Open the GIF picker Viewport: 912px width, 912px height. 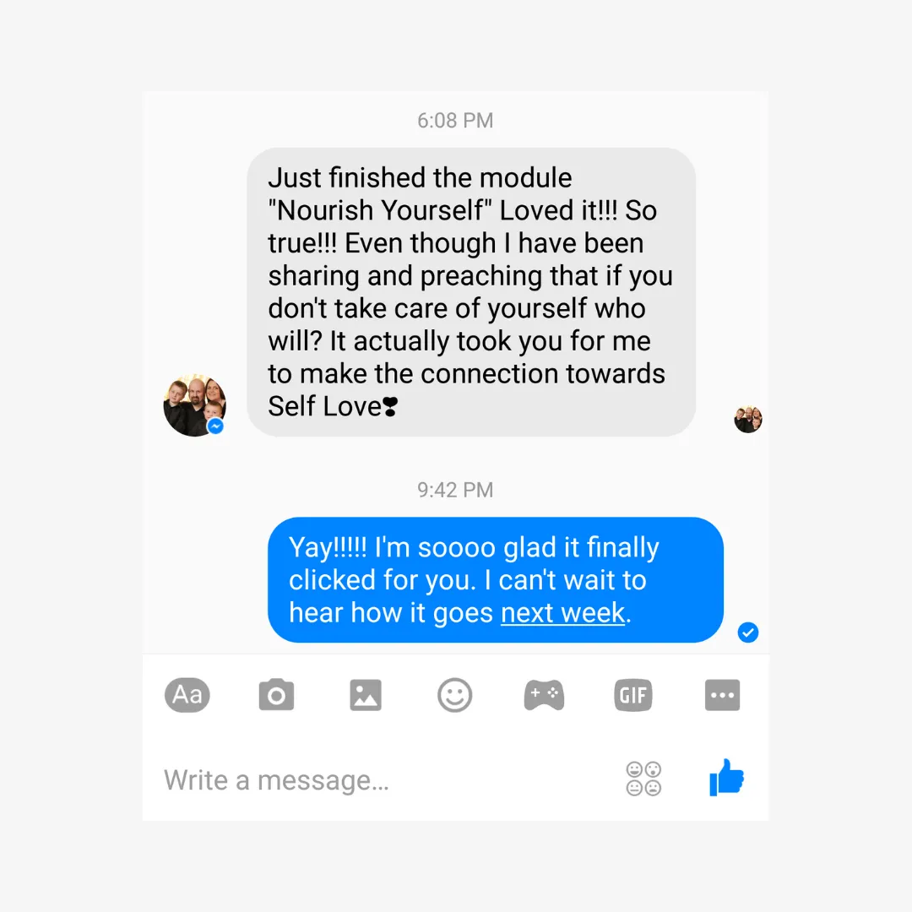click(x=632, y=695)
